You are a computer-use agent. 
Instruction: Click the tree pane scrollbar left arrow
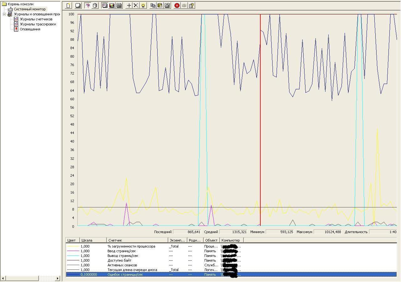coord(3,278)
